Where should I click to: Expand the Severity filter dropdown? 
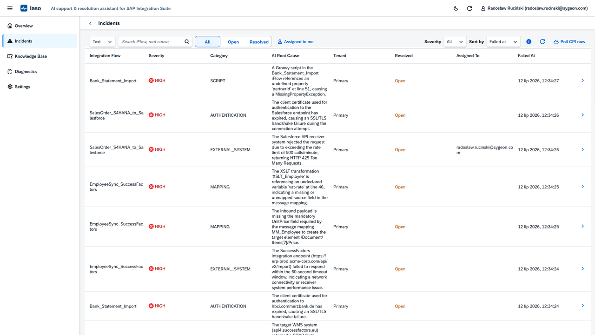point(455,42)
